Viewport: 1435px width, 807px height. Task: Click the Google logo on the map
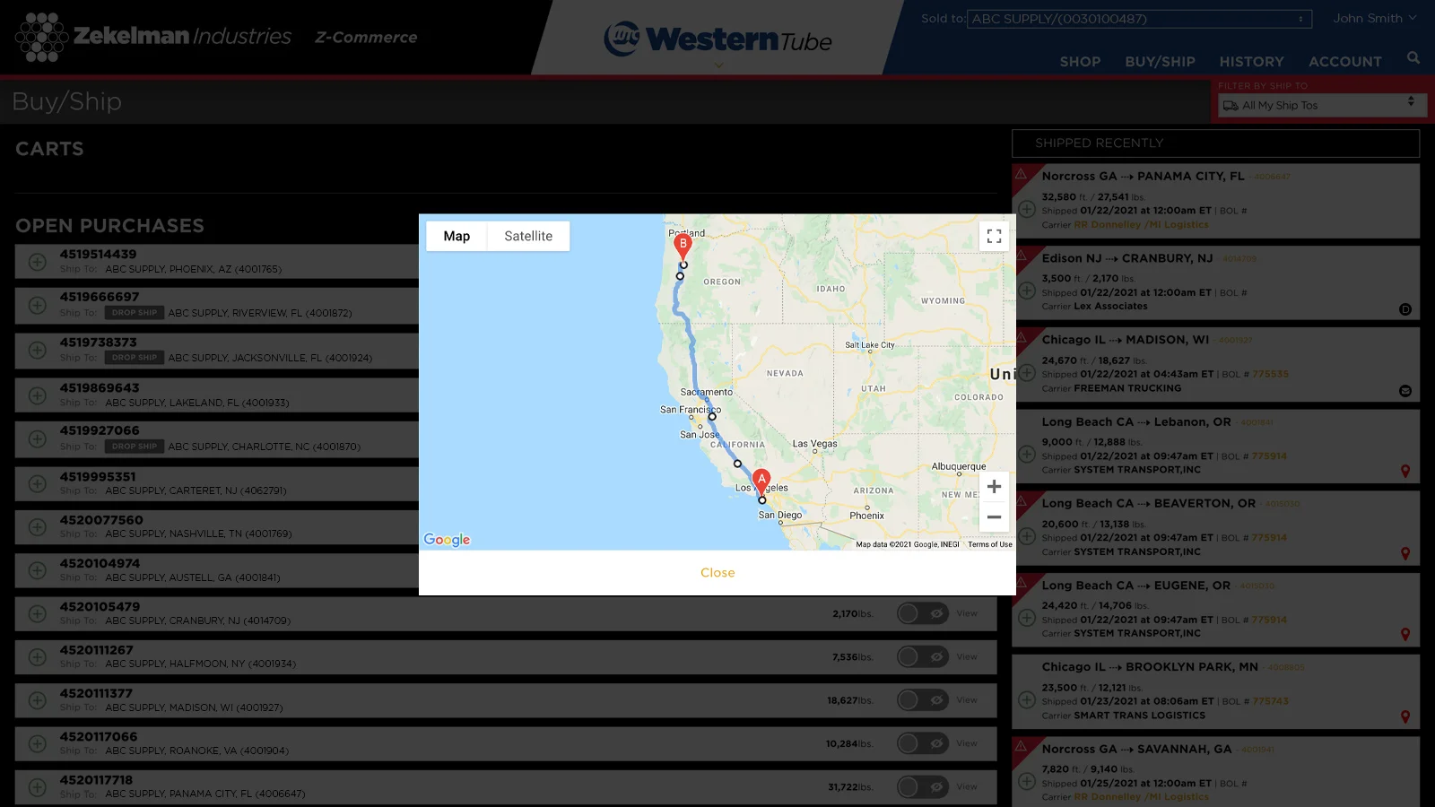(447, 539)
